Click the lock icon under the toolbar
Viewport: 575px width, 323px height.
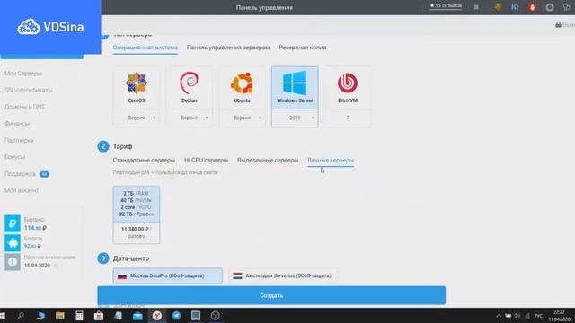tap(558, 24)
